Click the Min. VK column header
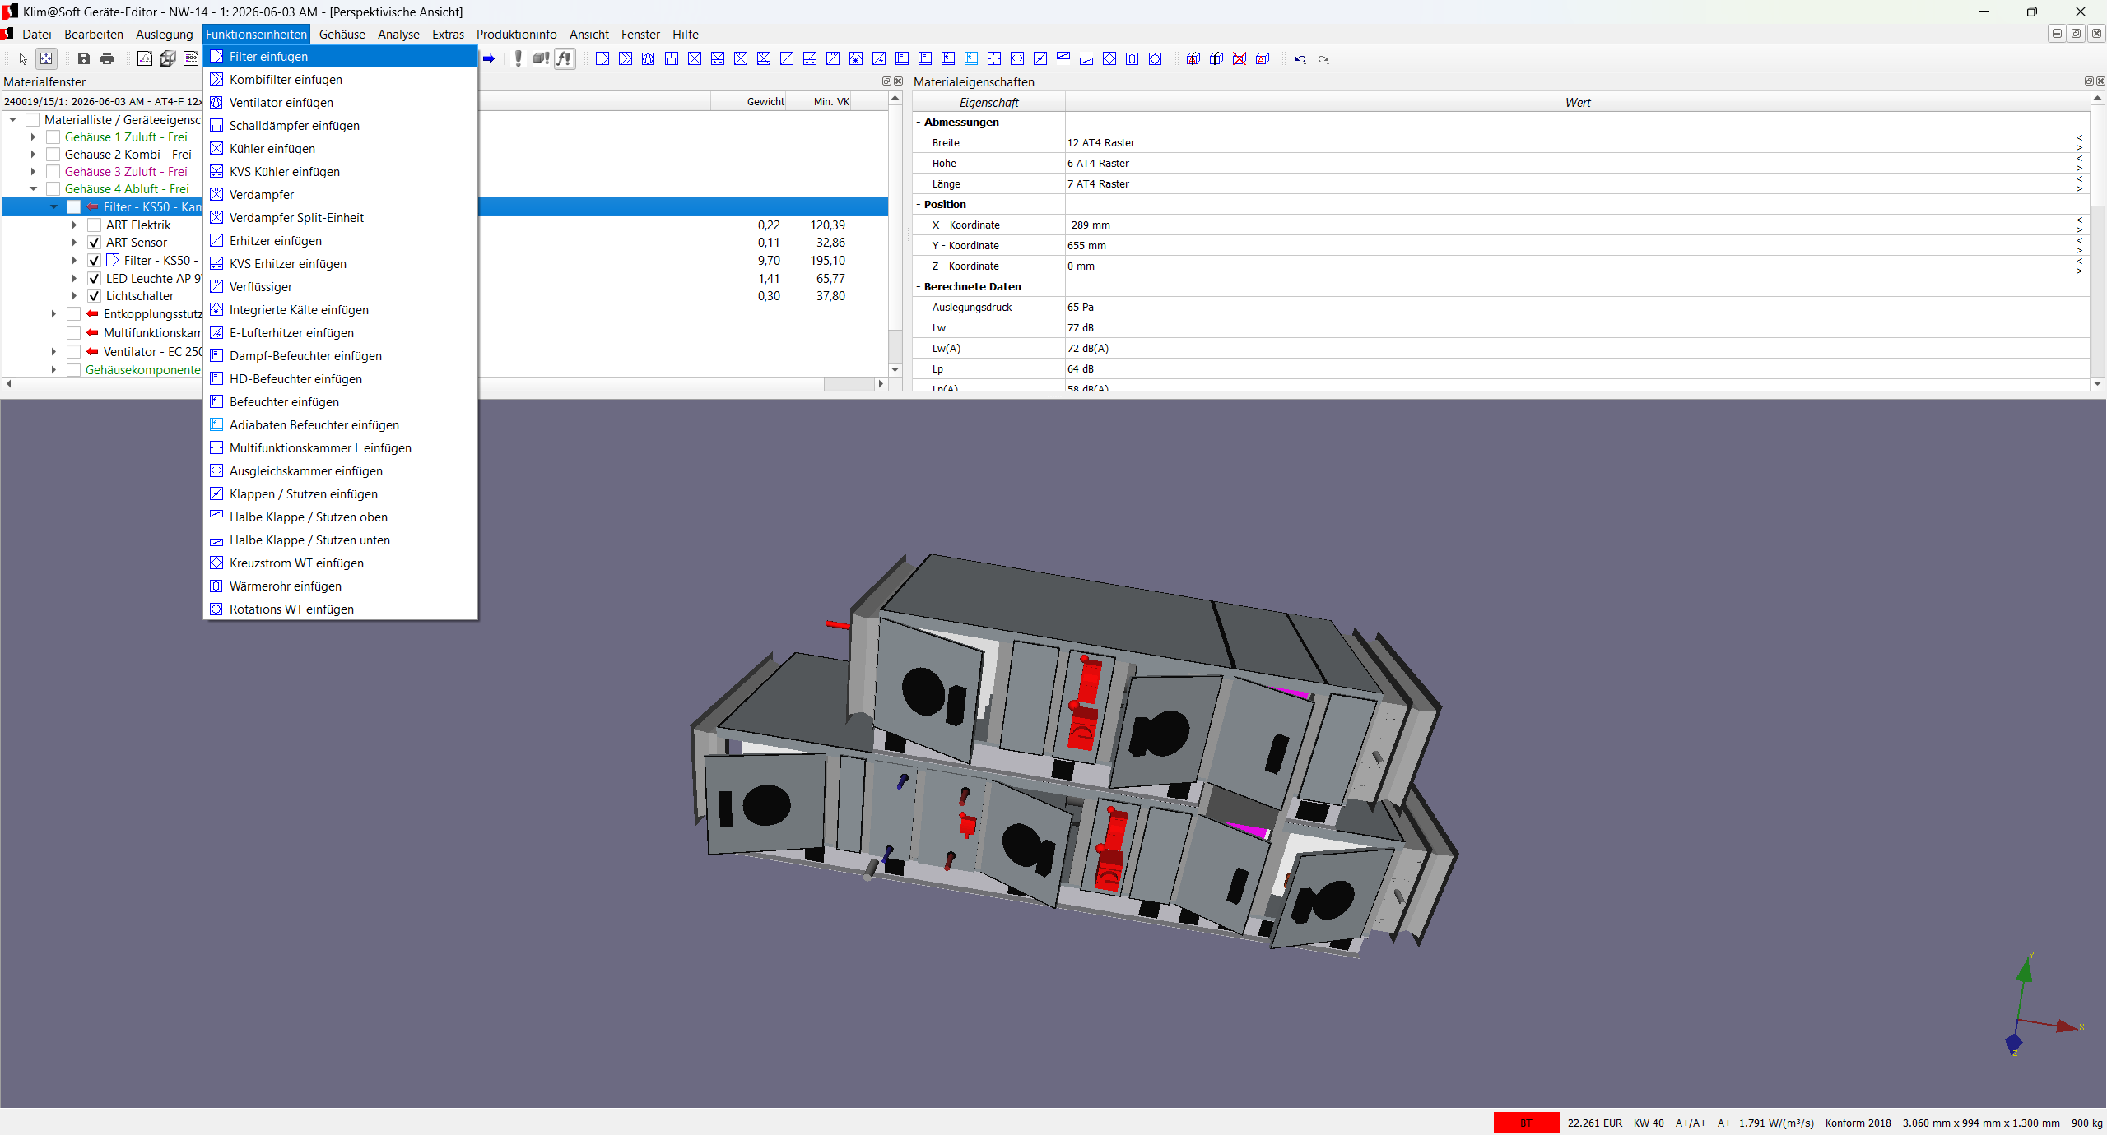This screenshot has width=2107, height=1135. tap(819, 102)
